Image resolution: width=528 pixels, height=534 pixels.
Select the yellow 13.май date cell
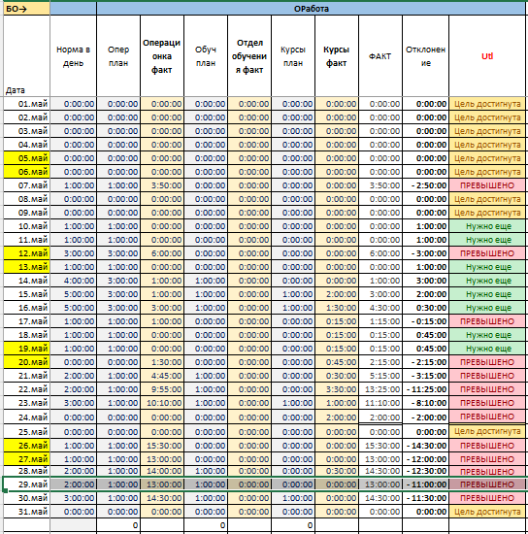coord(26,267)
